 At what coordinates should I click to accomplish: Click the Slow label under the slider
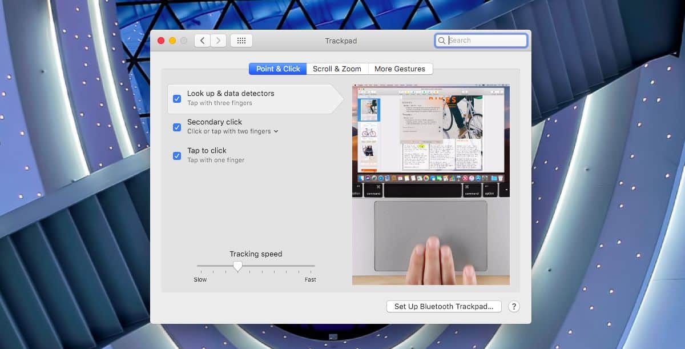[200, 279]
